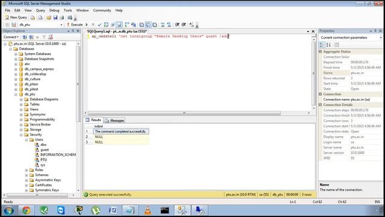This screenshot has width=385, height=217.
Task: Open the Windows Start button
Action: coord(8,210)
